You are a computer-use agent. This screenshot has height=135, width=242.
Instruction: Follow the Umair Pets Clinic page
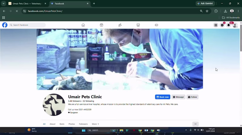pyautogui.click(x=192, y=97)
